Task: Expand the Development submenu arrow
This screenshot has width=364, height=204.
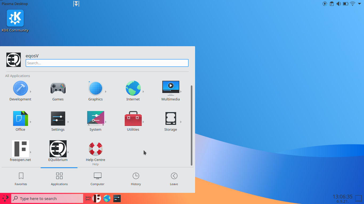Action: coord(31,92)
